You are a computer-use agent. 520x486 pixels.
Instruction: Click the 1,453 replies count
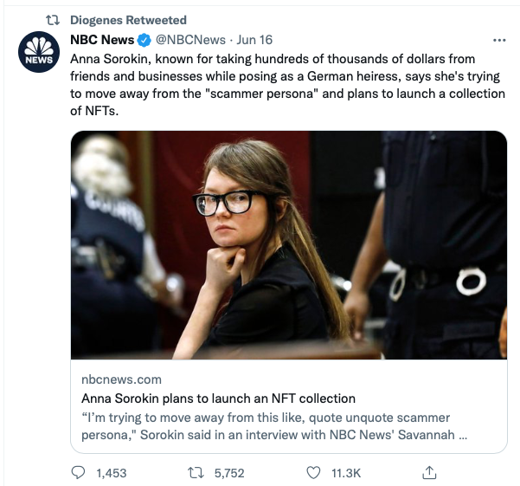click(x=112, y=473)
